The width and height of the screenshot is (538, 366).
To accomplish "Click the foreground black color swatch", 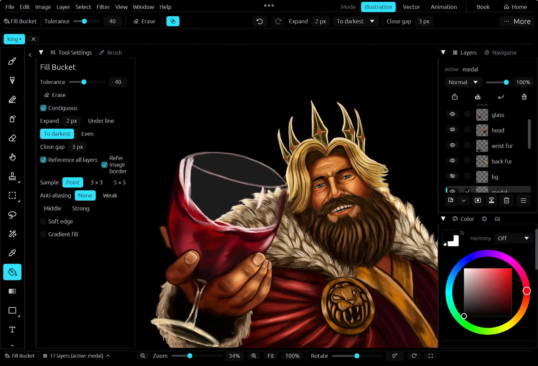I will (x=448, y=235).
